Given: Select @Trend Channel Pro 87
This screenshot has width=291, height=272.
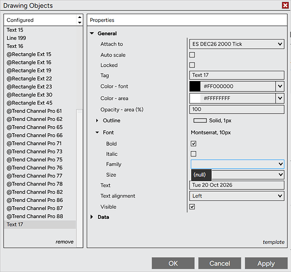Looking at the screenshot, I should coord(40,208).
